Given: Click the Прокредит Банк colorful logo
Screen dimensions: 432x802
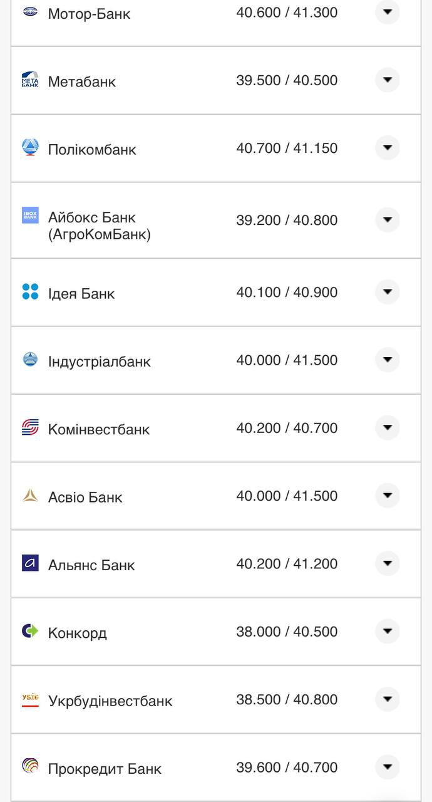Looking at the screenshot, I should pos(30,766).
